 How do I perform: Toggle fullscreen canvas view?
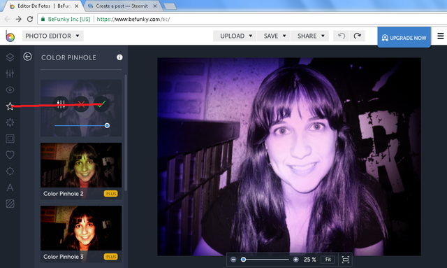[346, 260]
